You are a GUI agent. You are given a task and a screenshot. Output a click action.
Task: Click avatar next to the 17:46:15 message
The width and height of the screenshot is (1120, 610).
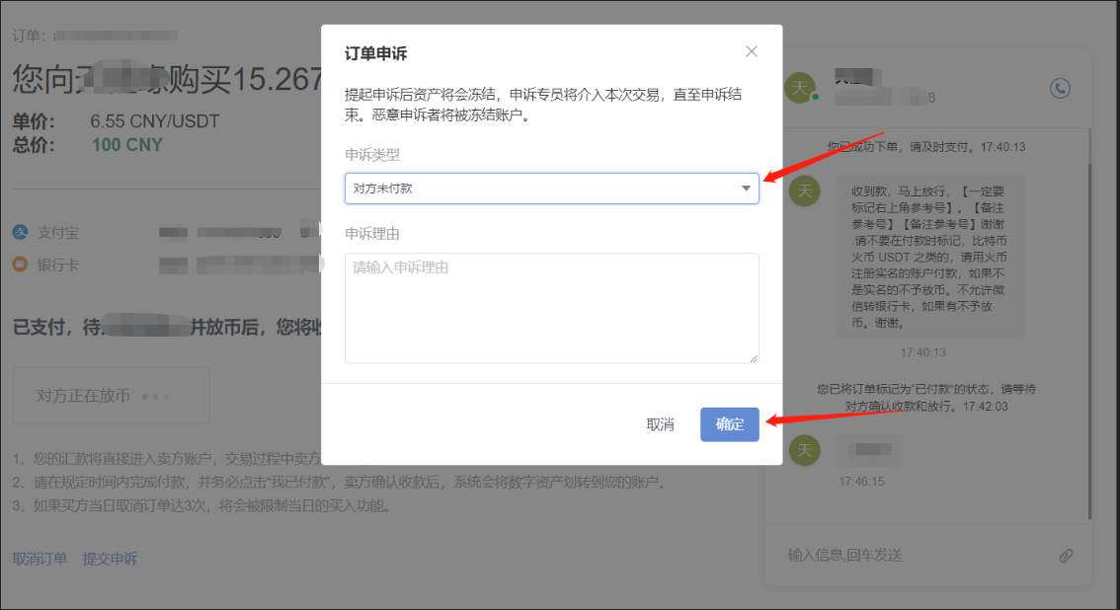[x=806, y=451]
